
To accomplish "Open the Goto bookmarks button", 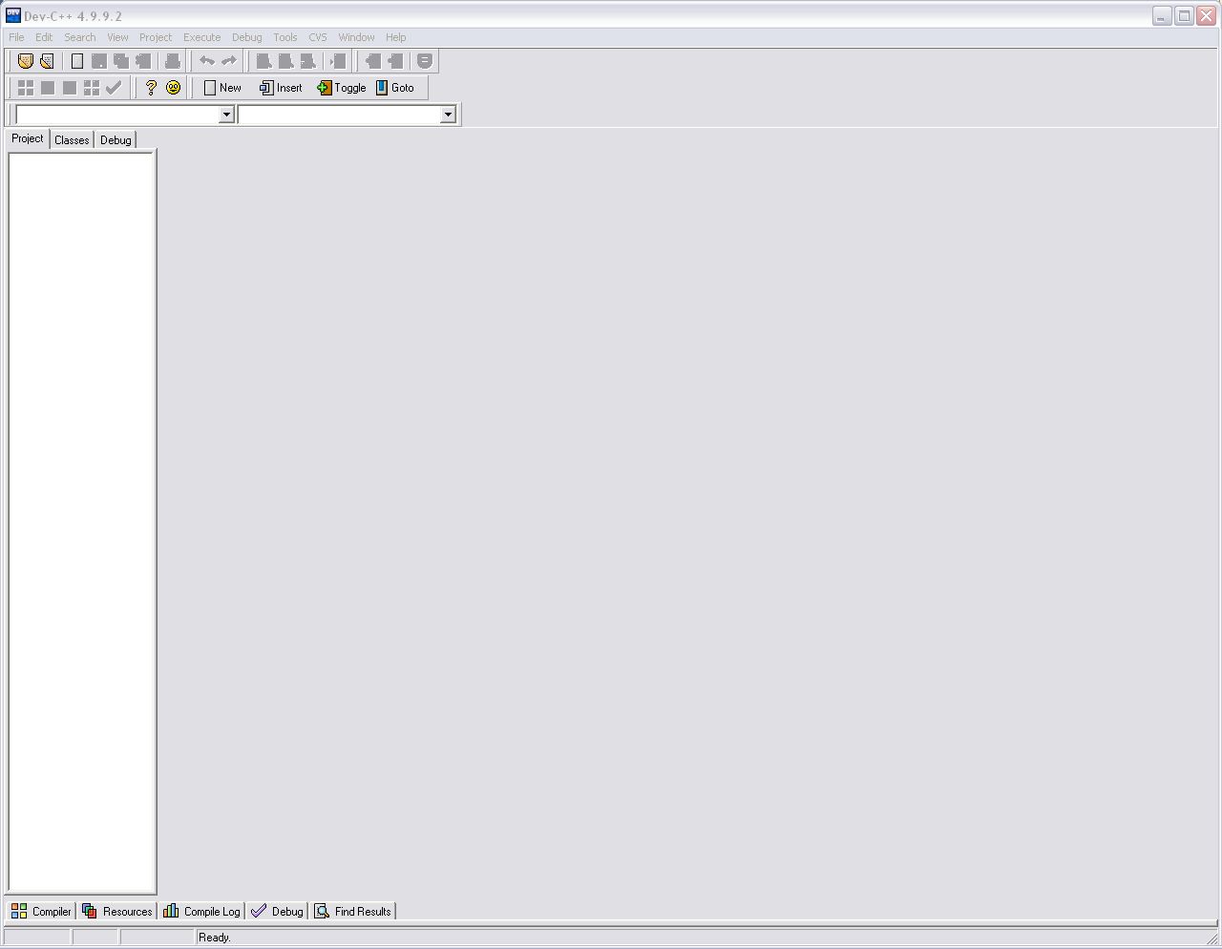I will [x=395, y=88].
